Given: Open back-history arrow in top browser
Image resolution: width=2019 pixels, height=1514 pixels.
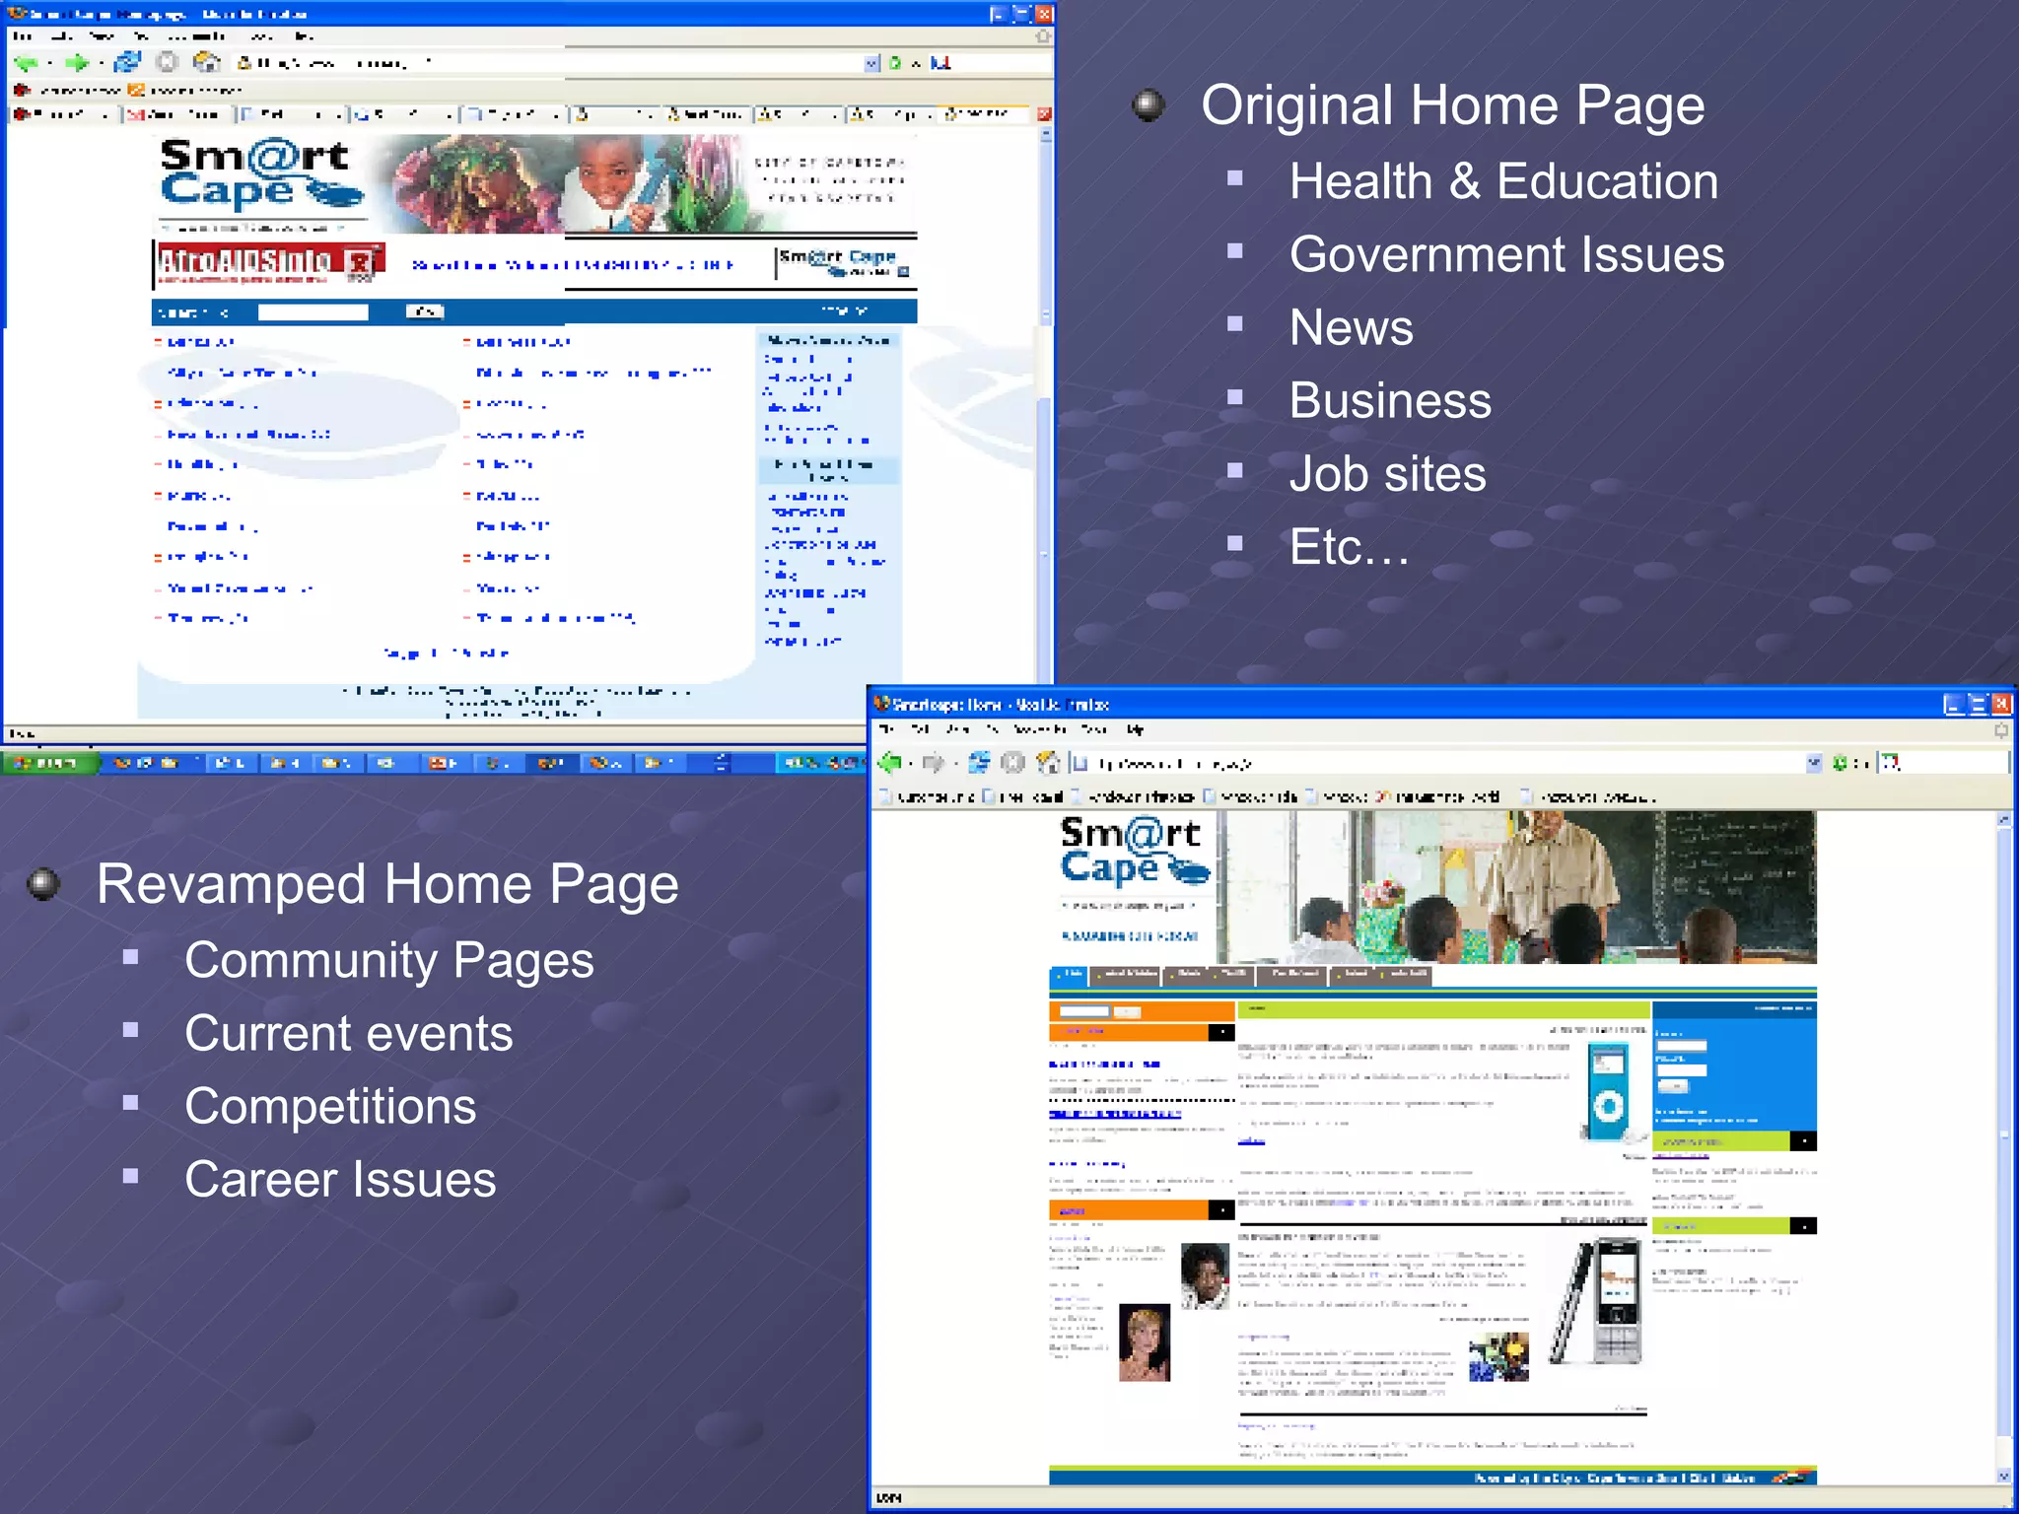Looking at the screenshot, I should click(x=49, y=64).
